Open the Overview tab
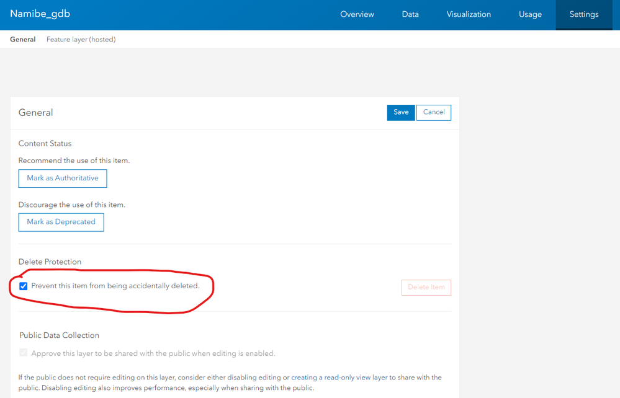 click(357, 14)
